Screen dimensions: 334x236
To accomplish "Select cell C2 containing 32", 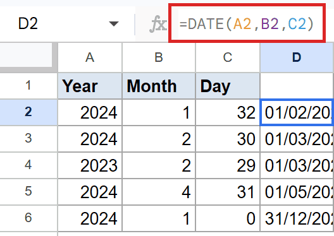I will coord(228,112).
